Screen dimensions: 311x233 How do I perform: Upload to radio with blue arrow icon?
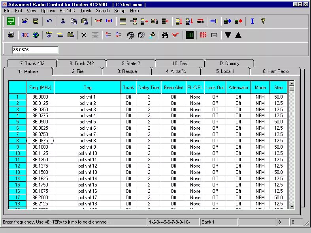click(x=228, y=21)
